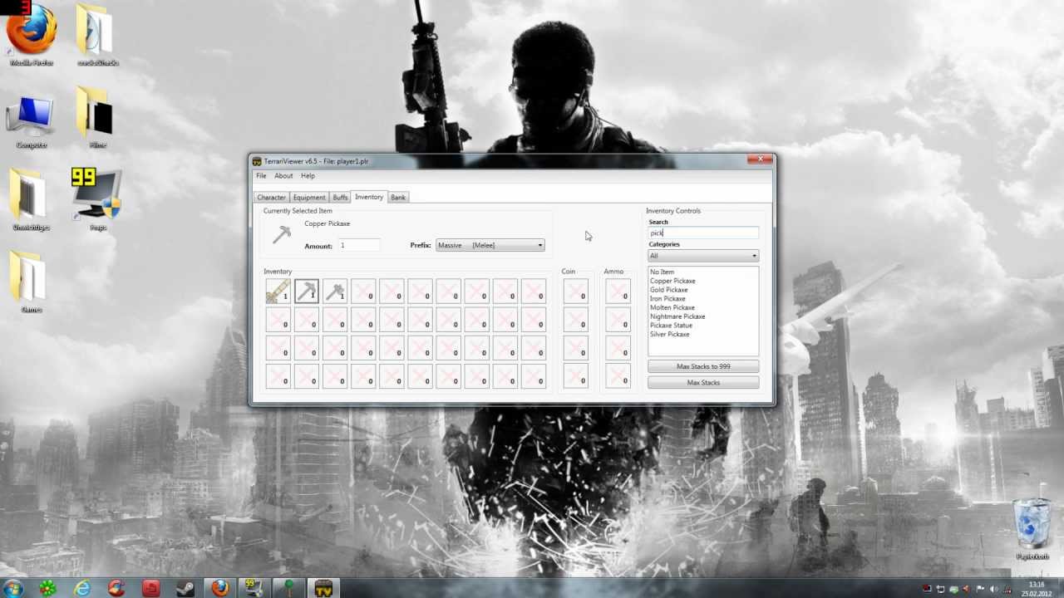Open CCleaner from the taskbar
The height and width of the screenshot is (598, 1064).
[x=116, y=587]
